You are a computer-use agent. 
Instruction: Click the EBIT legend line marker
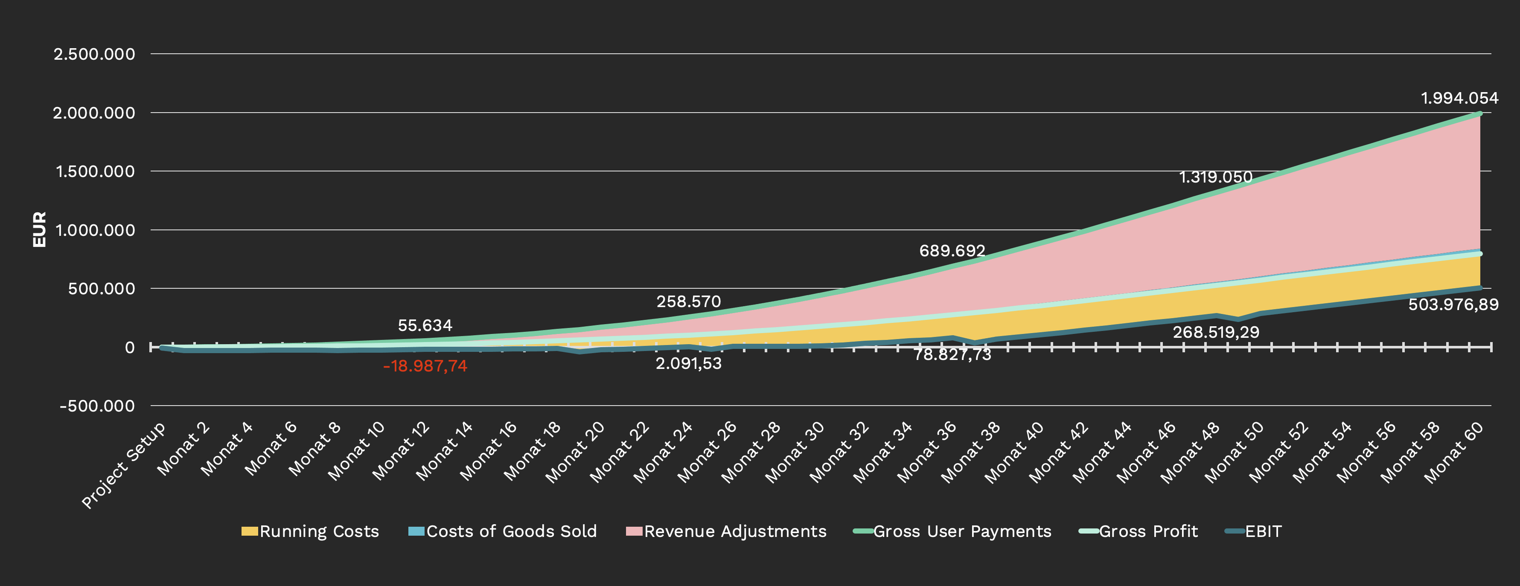[1235, 531]
